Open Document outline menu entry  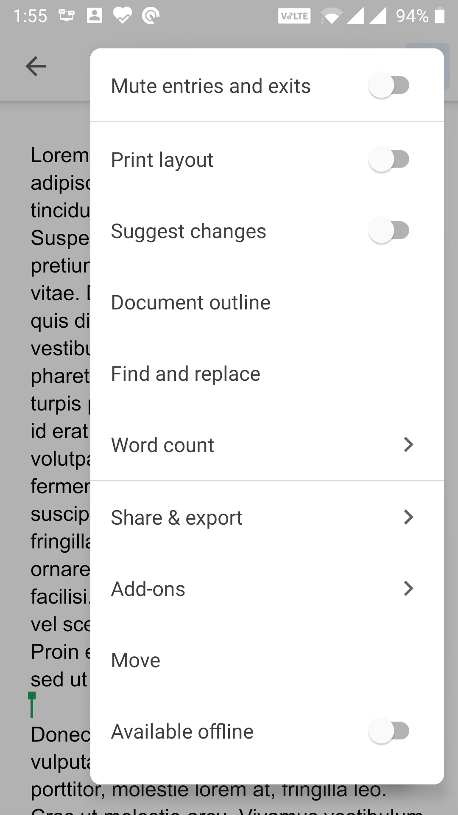point(191,303)
